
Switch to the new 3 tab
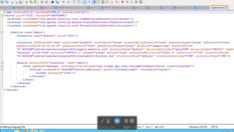pos(138,7)
